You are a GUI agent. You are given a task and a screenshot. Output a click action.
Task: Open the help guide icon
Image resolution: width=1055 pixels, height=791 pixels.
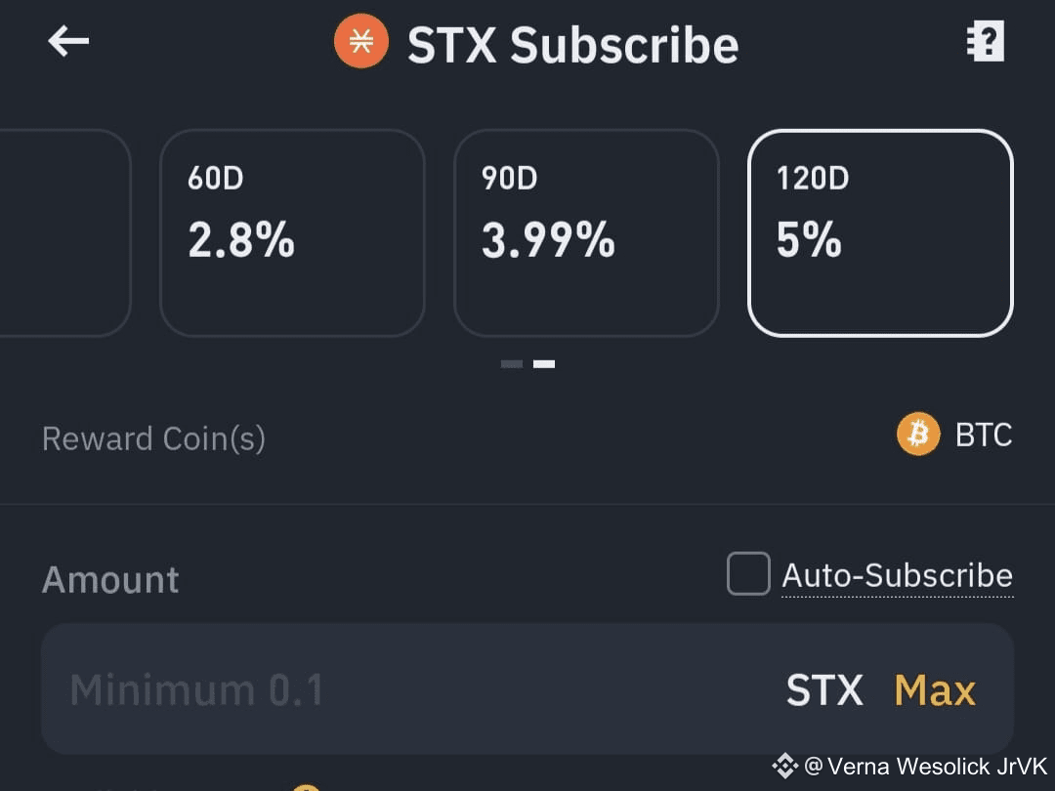pos(985,41)
